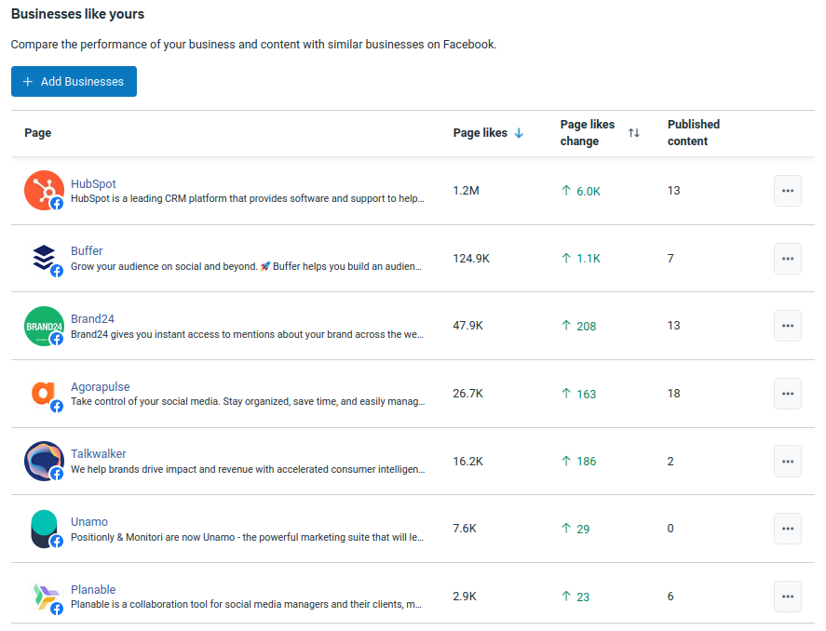Open Brand24 row more options menu
826x631 pixels.
(x=788, y=326)
